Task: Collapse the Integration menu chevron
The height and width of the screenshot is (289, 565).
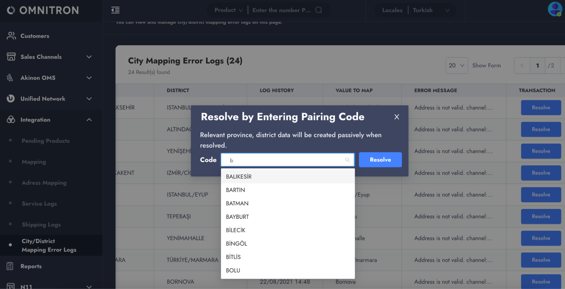Action: 89,120
